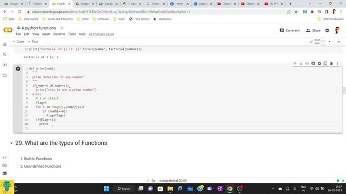Click the notebook title 6 python functions

tap(39, 28)
